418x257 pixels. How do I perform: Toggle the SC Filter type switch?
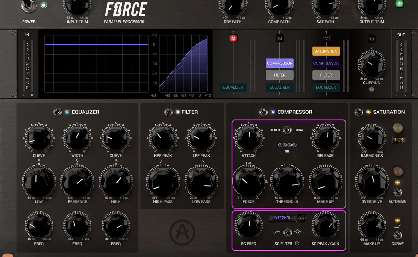coord(287,233)
